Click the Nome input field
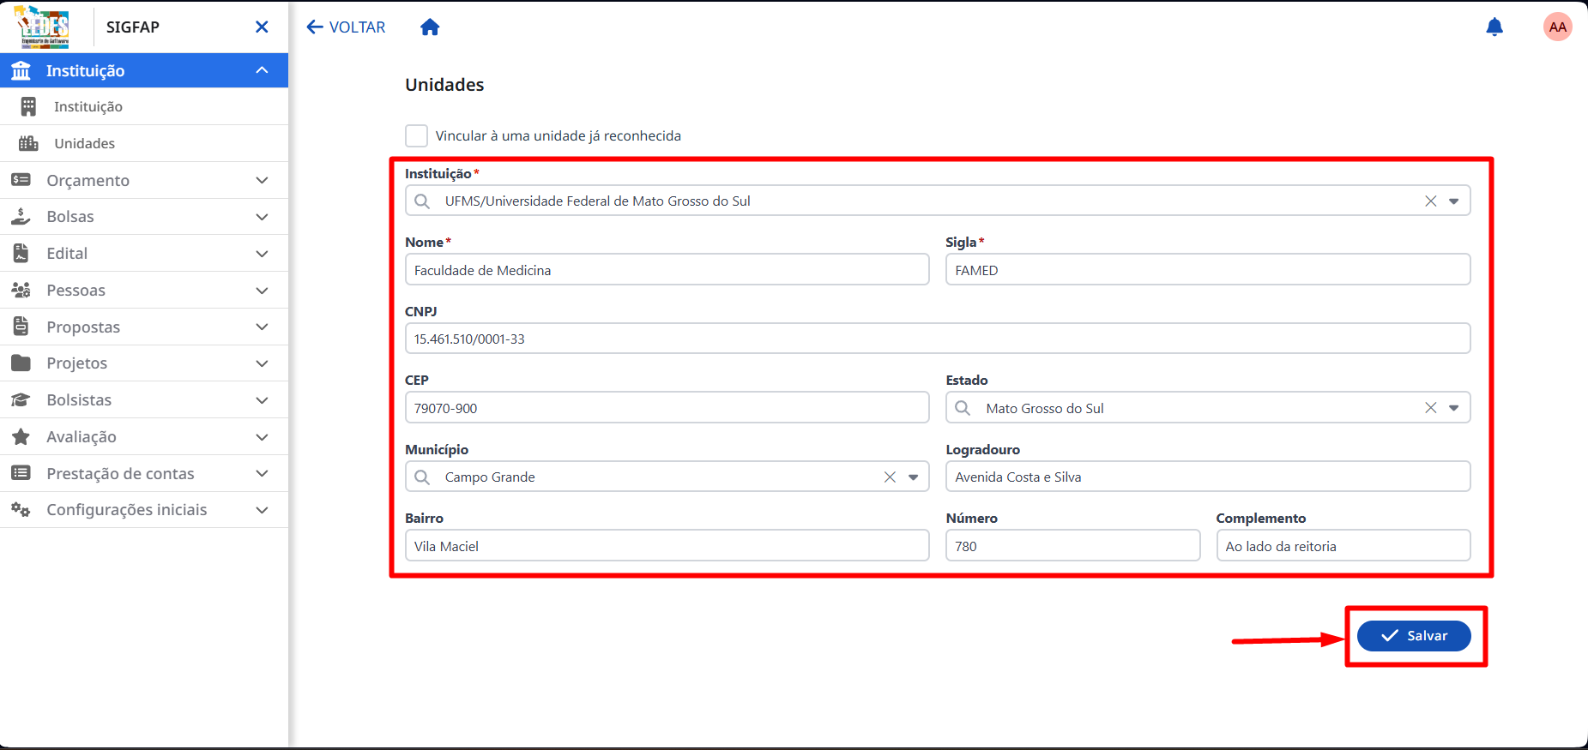The width and height of the screenshot is (1588, 750). [667, 270]
